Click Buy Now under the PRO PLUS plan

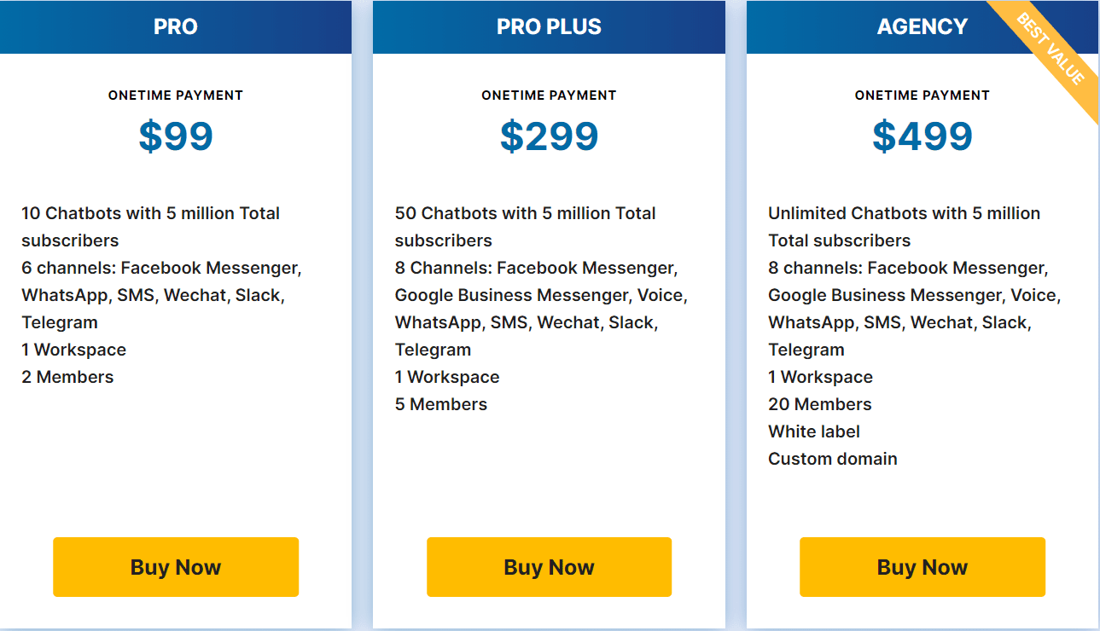pos(549,566)
